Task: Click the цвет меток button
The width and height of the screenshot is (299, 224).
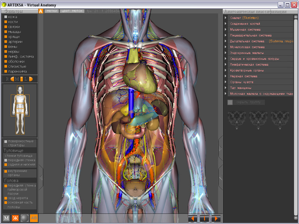Action: click(72, 11)
